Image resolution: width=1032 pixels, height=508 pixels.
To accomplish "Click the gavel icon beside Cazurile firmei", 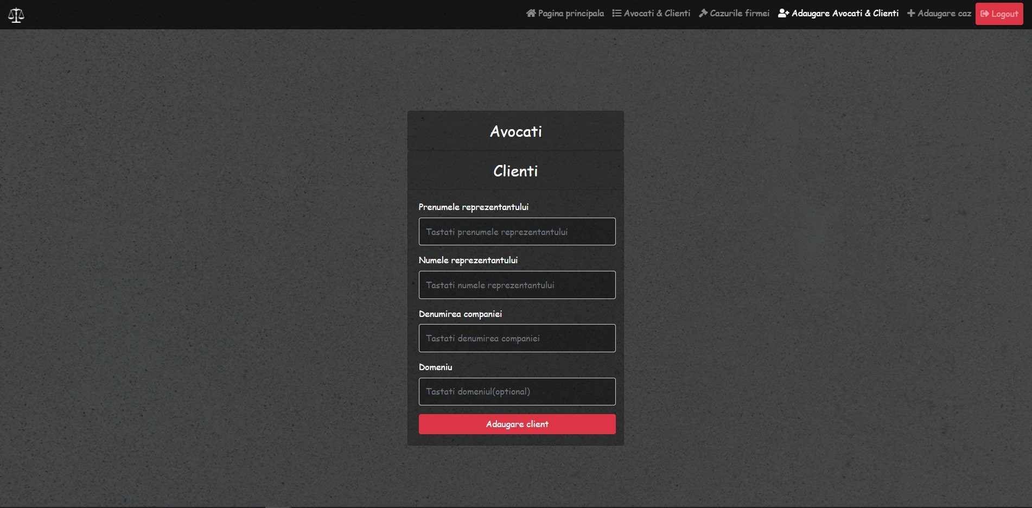I will point(703,14).
